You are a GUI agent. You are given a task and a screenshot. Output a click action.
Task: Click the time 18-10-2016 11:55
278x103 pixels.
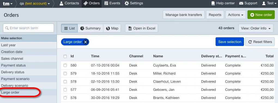pos(105,74)
